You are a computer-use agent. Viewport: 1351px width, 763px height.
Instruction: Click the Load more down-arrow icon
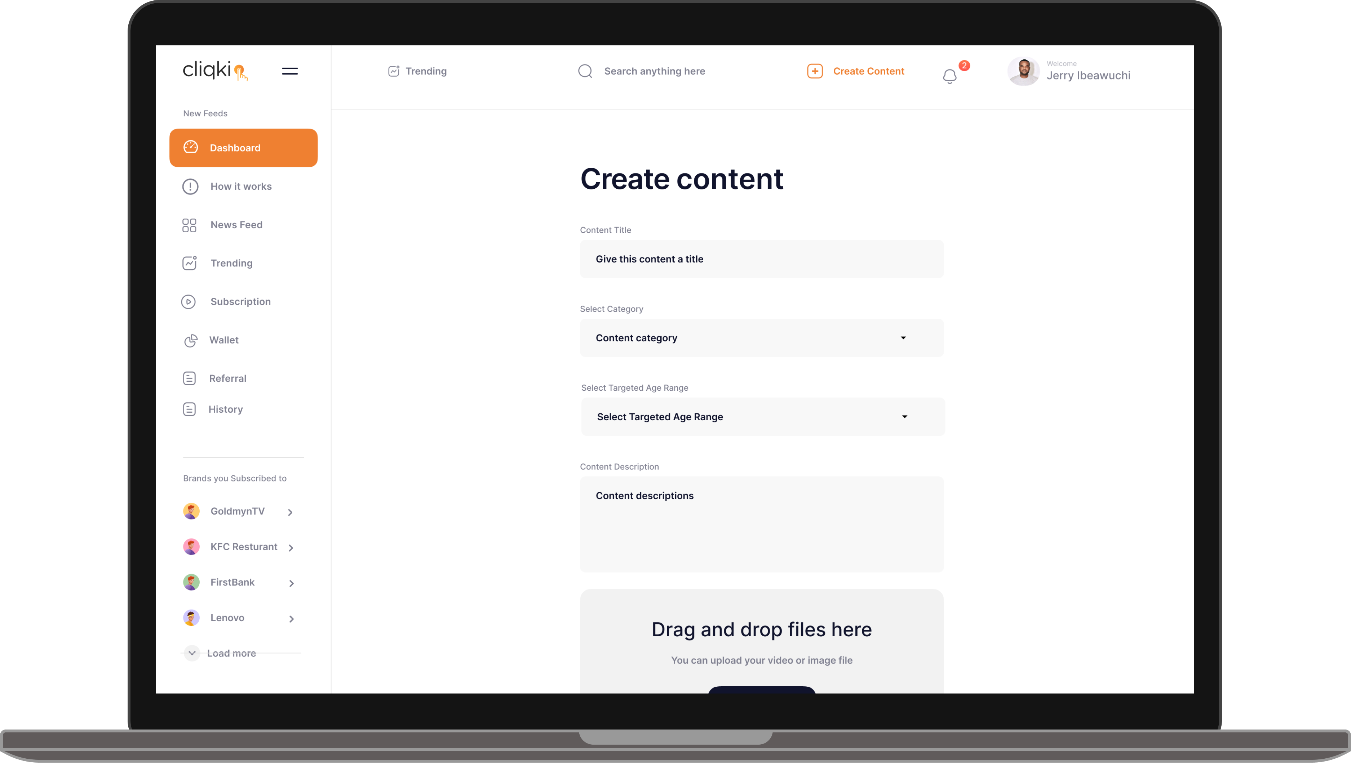192,653
